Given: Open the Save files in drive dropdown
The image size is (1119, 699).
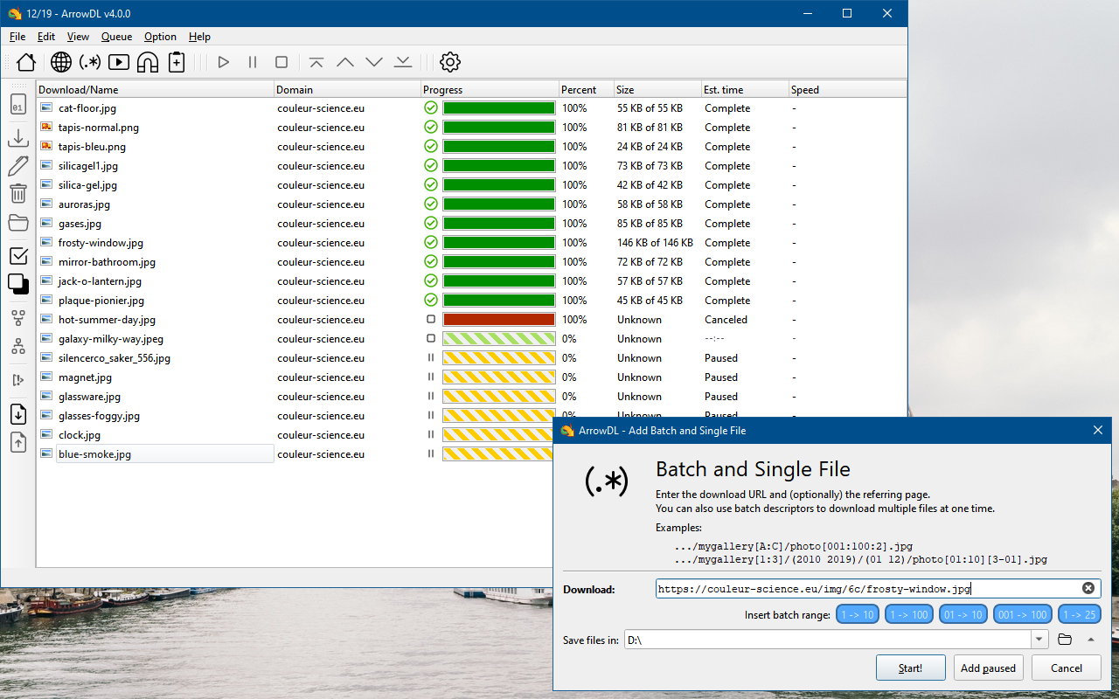Looking at the screenshot, I should (x=1039, y=639).
